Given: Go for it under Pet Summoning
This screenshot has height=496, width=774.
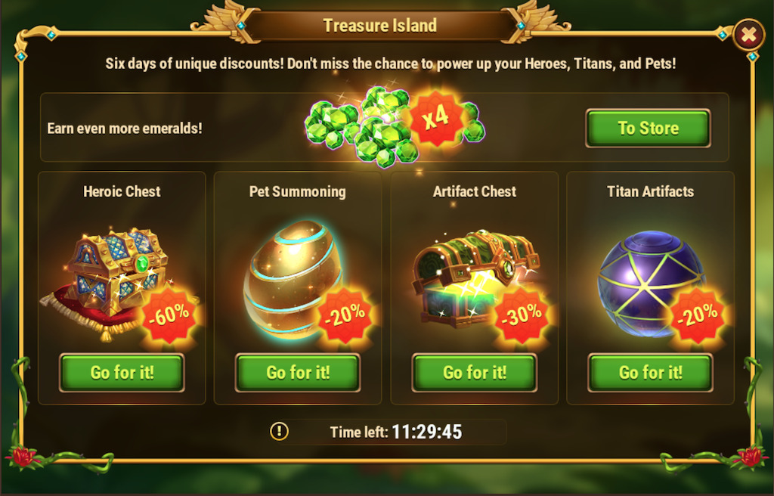Looking at the screenshot, I should 298,373.
